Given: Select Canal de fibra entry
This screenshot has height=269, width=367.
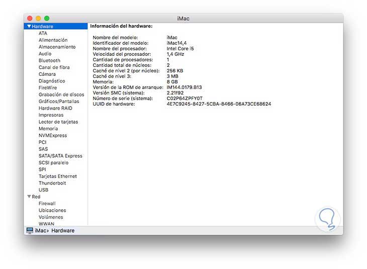Looking at the screenshot, I should 54,67.
